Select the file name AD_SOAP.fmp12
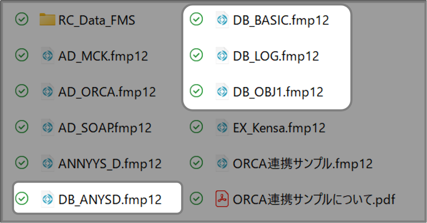The width and height of the screenshot is (427, 223). 105,127
